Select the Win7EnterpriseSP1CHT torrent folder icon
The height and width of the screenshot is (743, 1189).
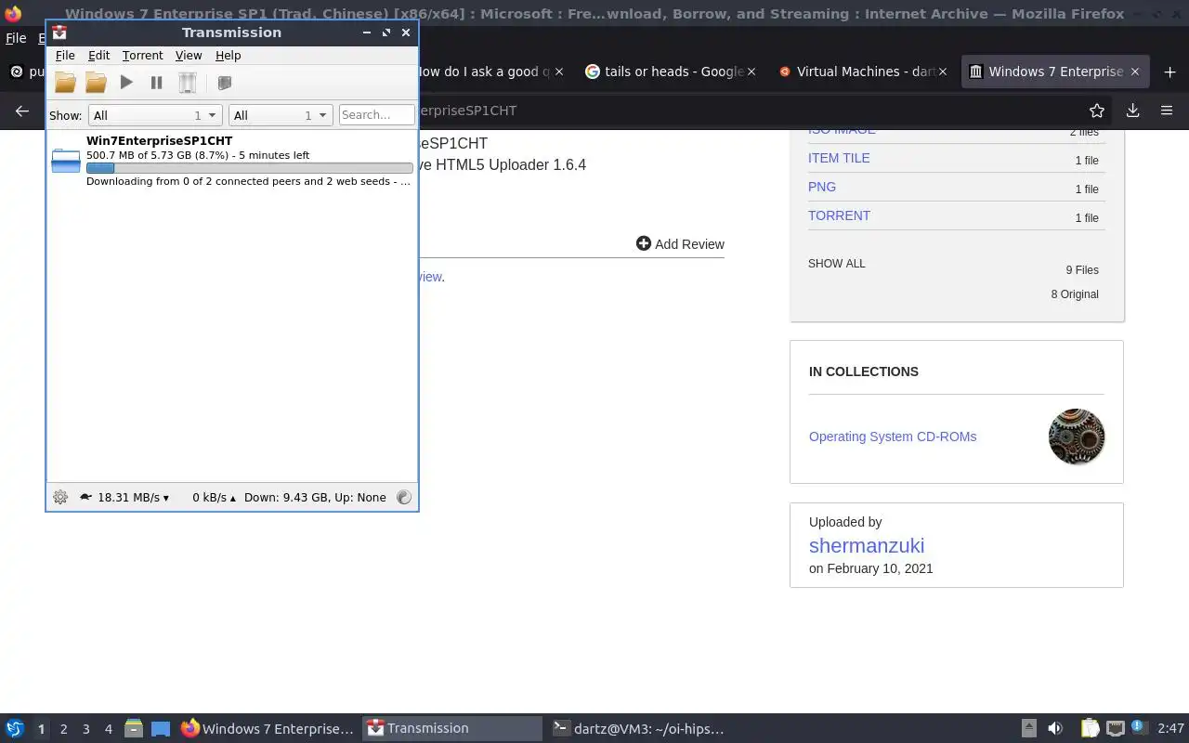click(x=66, y=161)
